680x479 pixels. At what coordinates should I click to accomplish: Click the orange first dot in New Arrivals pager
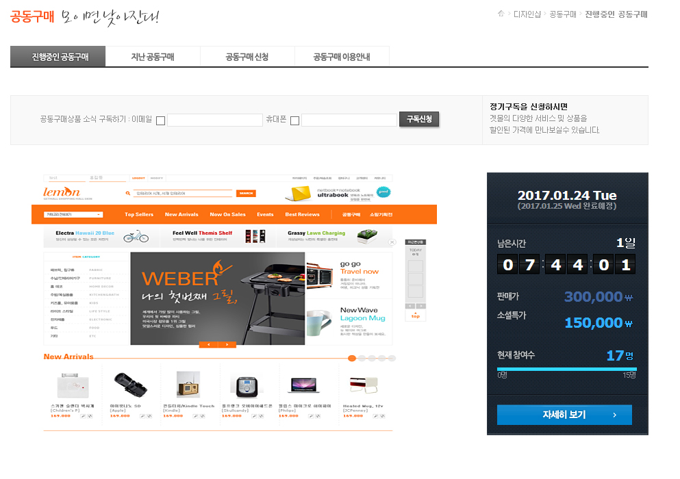click(x=352, y=358)
